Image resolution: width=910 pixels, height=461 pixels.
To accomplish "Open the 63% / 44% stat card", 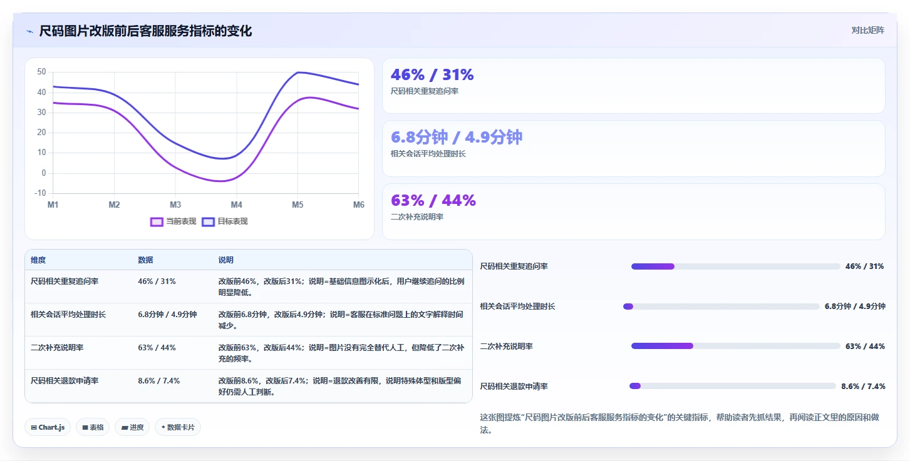I will tap(634, 211).
